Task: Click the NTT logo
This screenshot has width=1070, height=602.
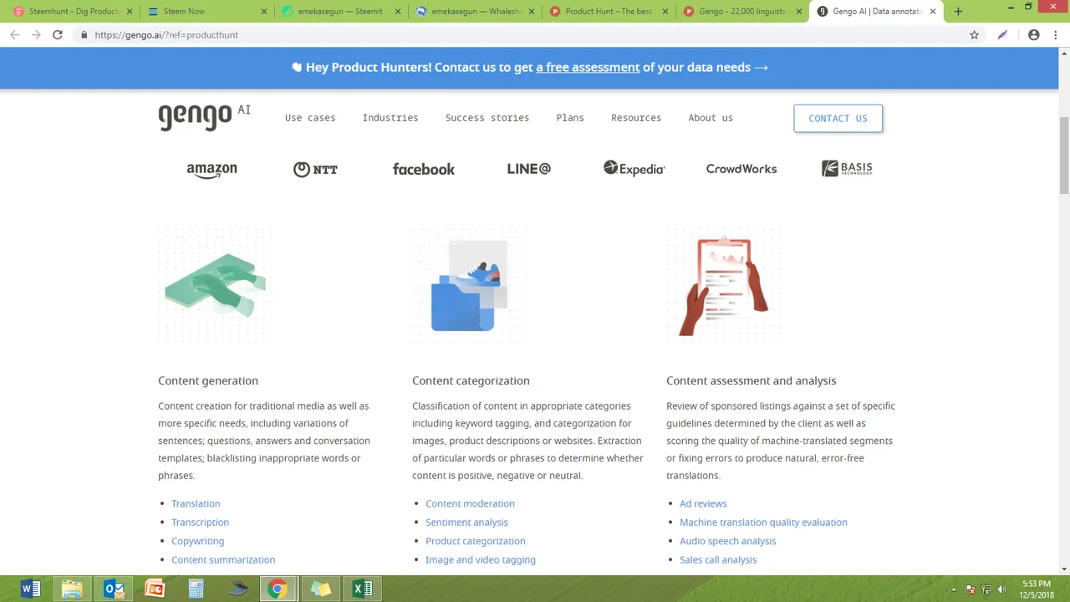Action: (x=315, y=169)
